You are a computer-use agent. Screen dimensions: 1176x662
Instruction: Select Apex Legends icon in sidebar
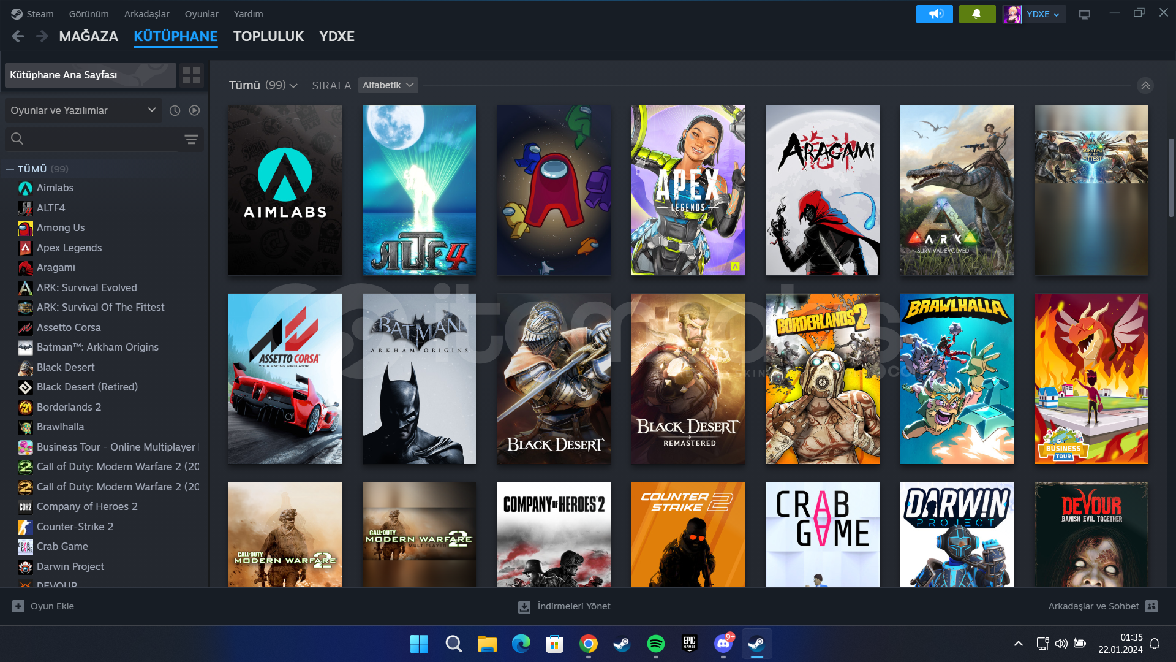[25, 248]
